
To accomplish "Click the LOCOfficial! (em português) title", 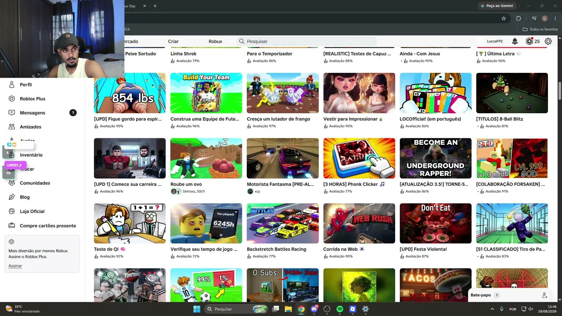I will pyautogui.click(x=430, y=119).
